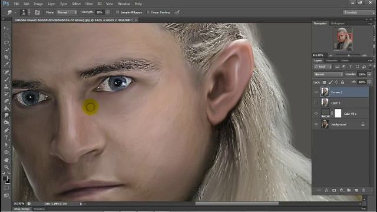377x212 pixels.
Task: Select the Path Selection tool
Action: (6, 145)
